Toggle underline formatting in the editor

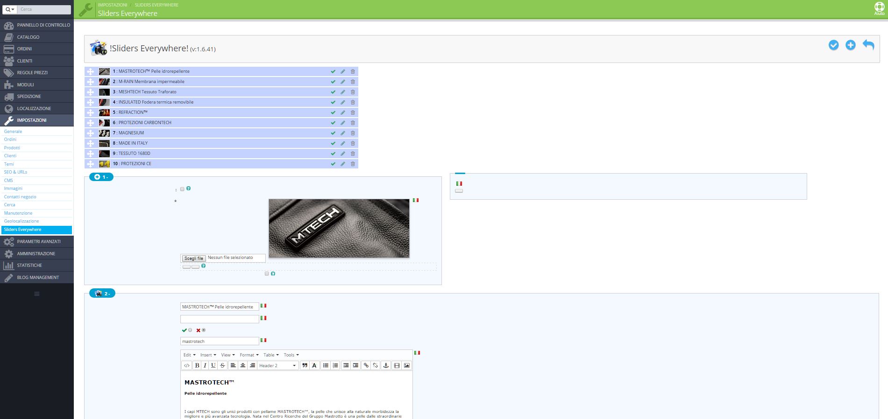coord(213,366)
